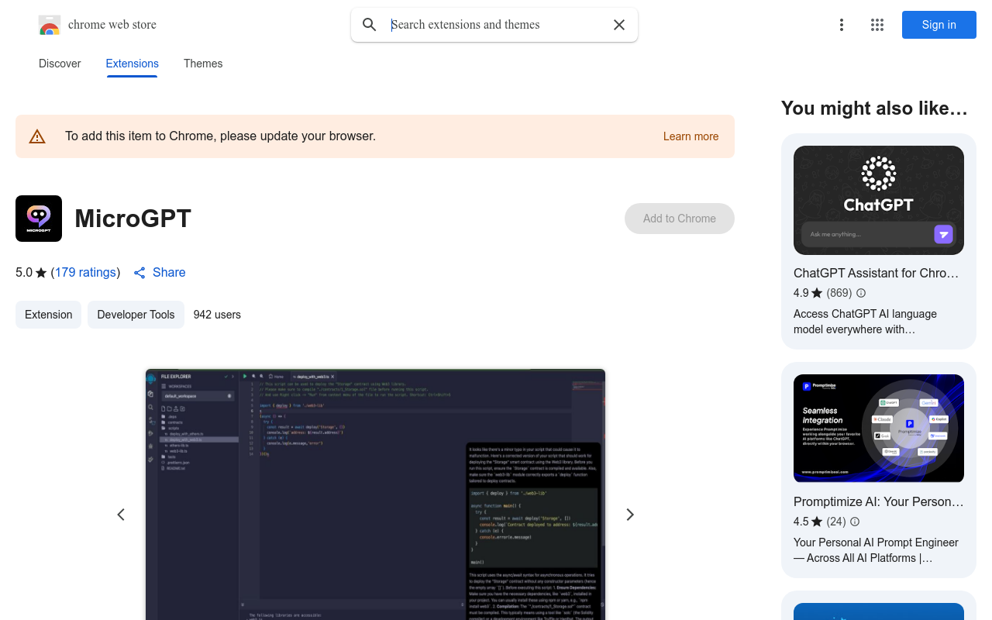Image resolution: width=992 pixels, height=620 pixels.
Task: Click the 5.0 star rating value
Action: tap(24, 272)
